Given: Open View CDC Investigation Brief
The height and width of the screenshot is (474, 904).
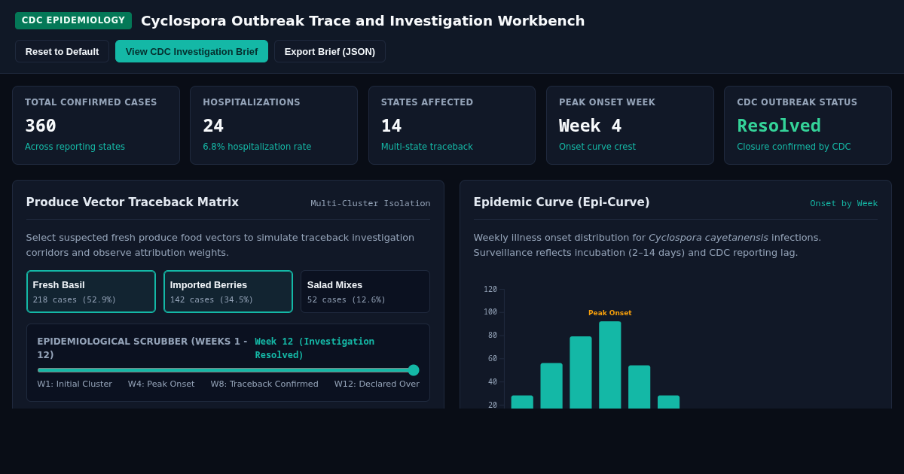Looking at the screenshot, I should tap(191, 51).
